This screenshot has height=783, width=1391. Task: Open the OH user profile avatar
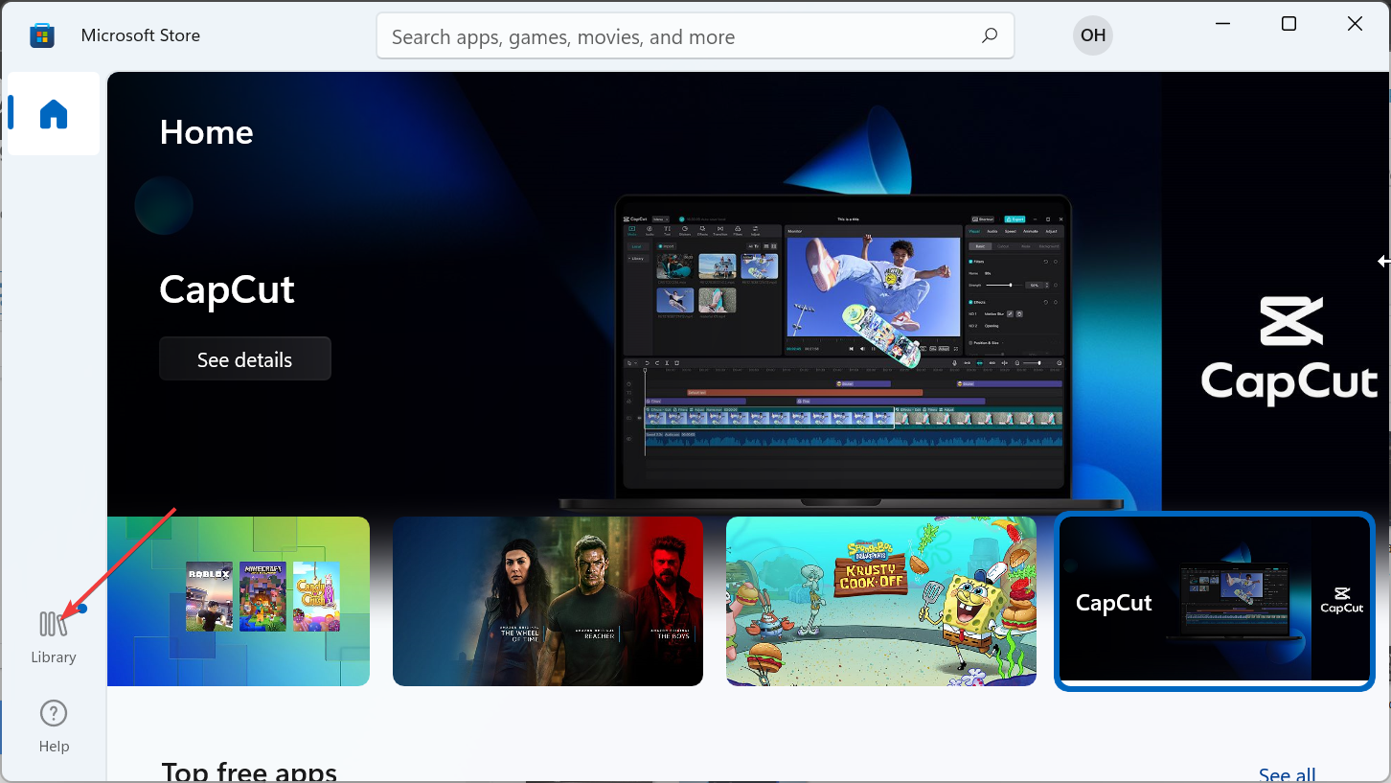[x=1093, y=36]
